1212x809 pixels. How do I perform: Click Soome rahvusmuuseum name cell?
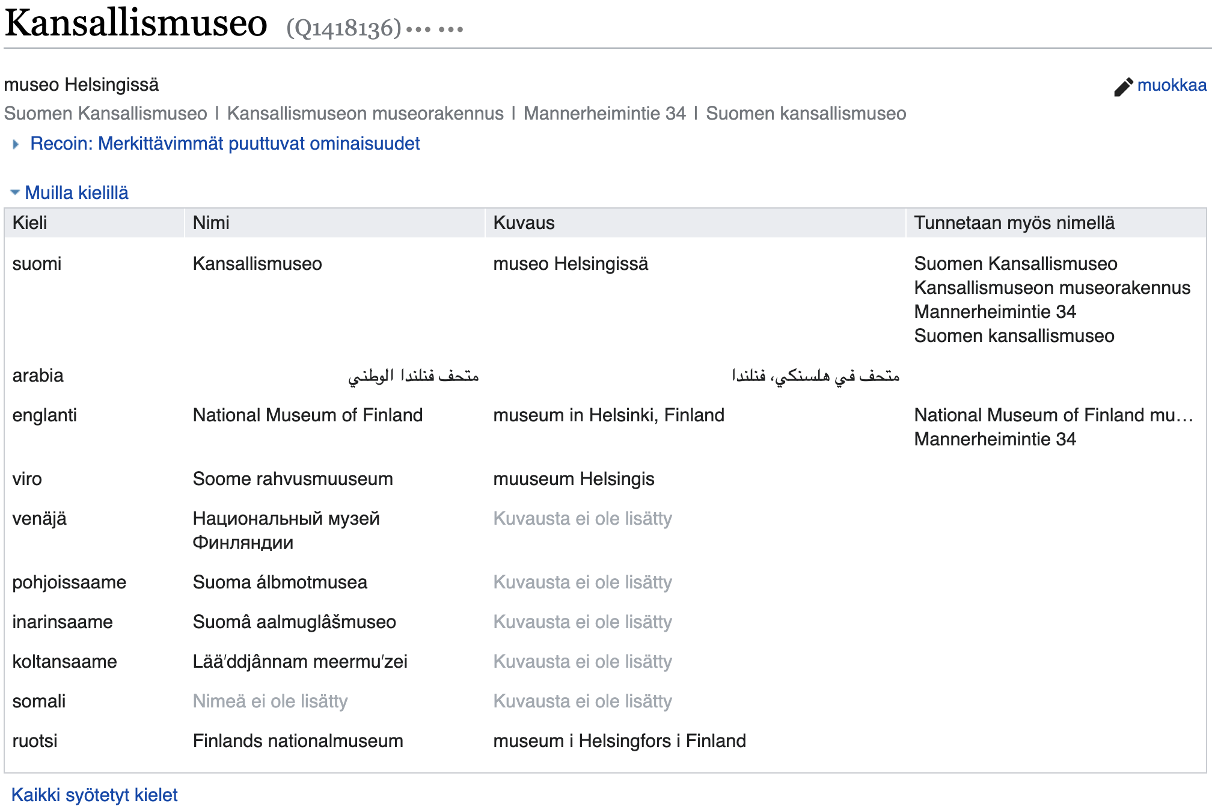click(x=293, y=479)
